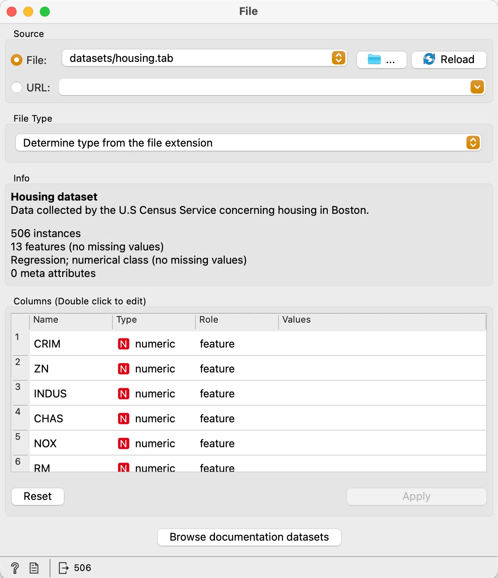The image size is (498, 578).
Task: Click the 506 instances info line
Action: [x=46, y=233]
